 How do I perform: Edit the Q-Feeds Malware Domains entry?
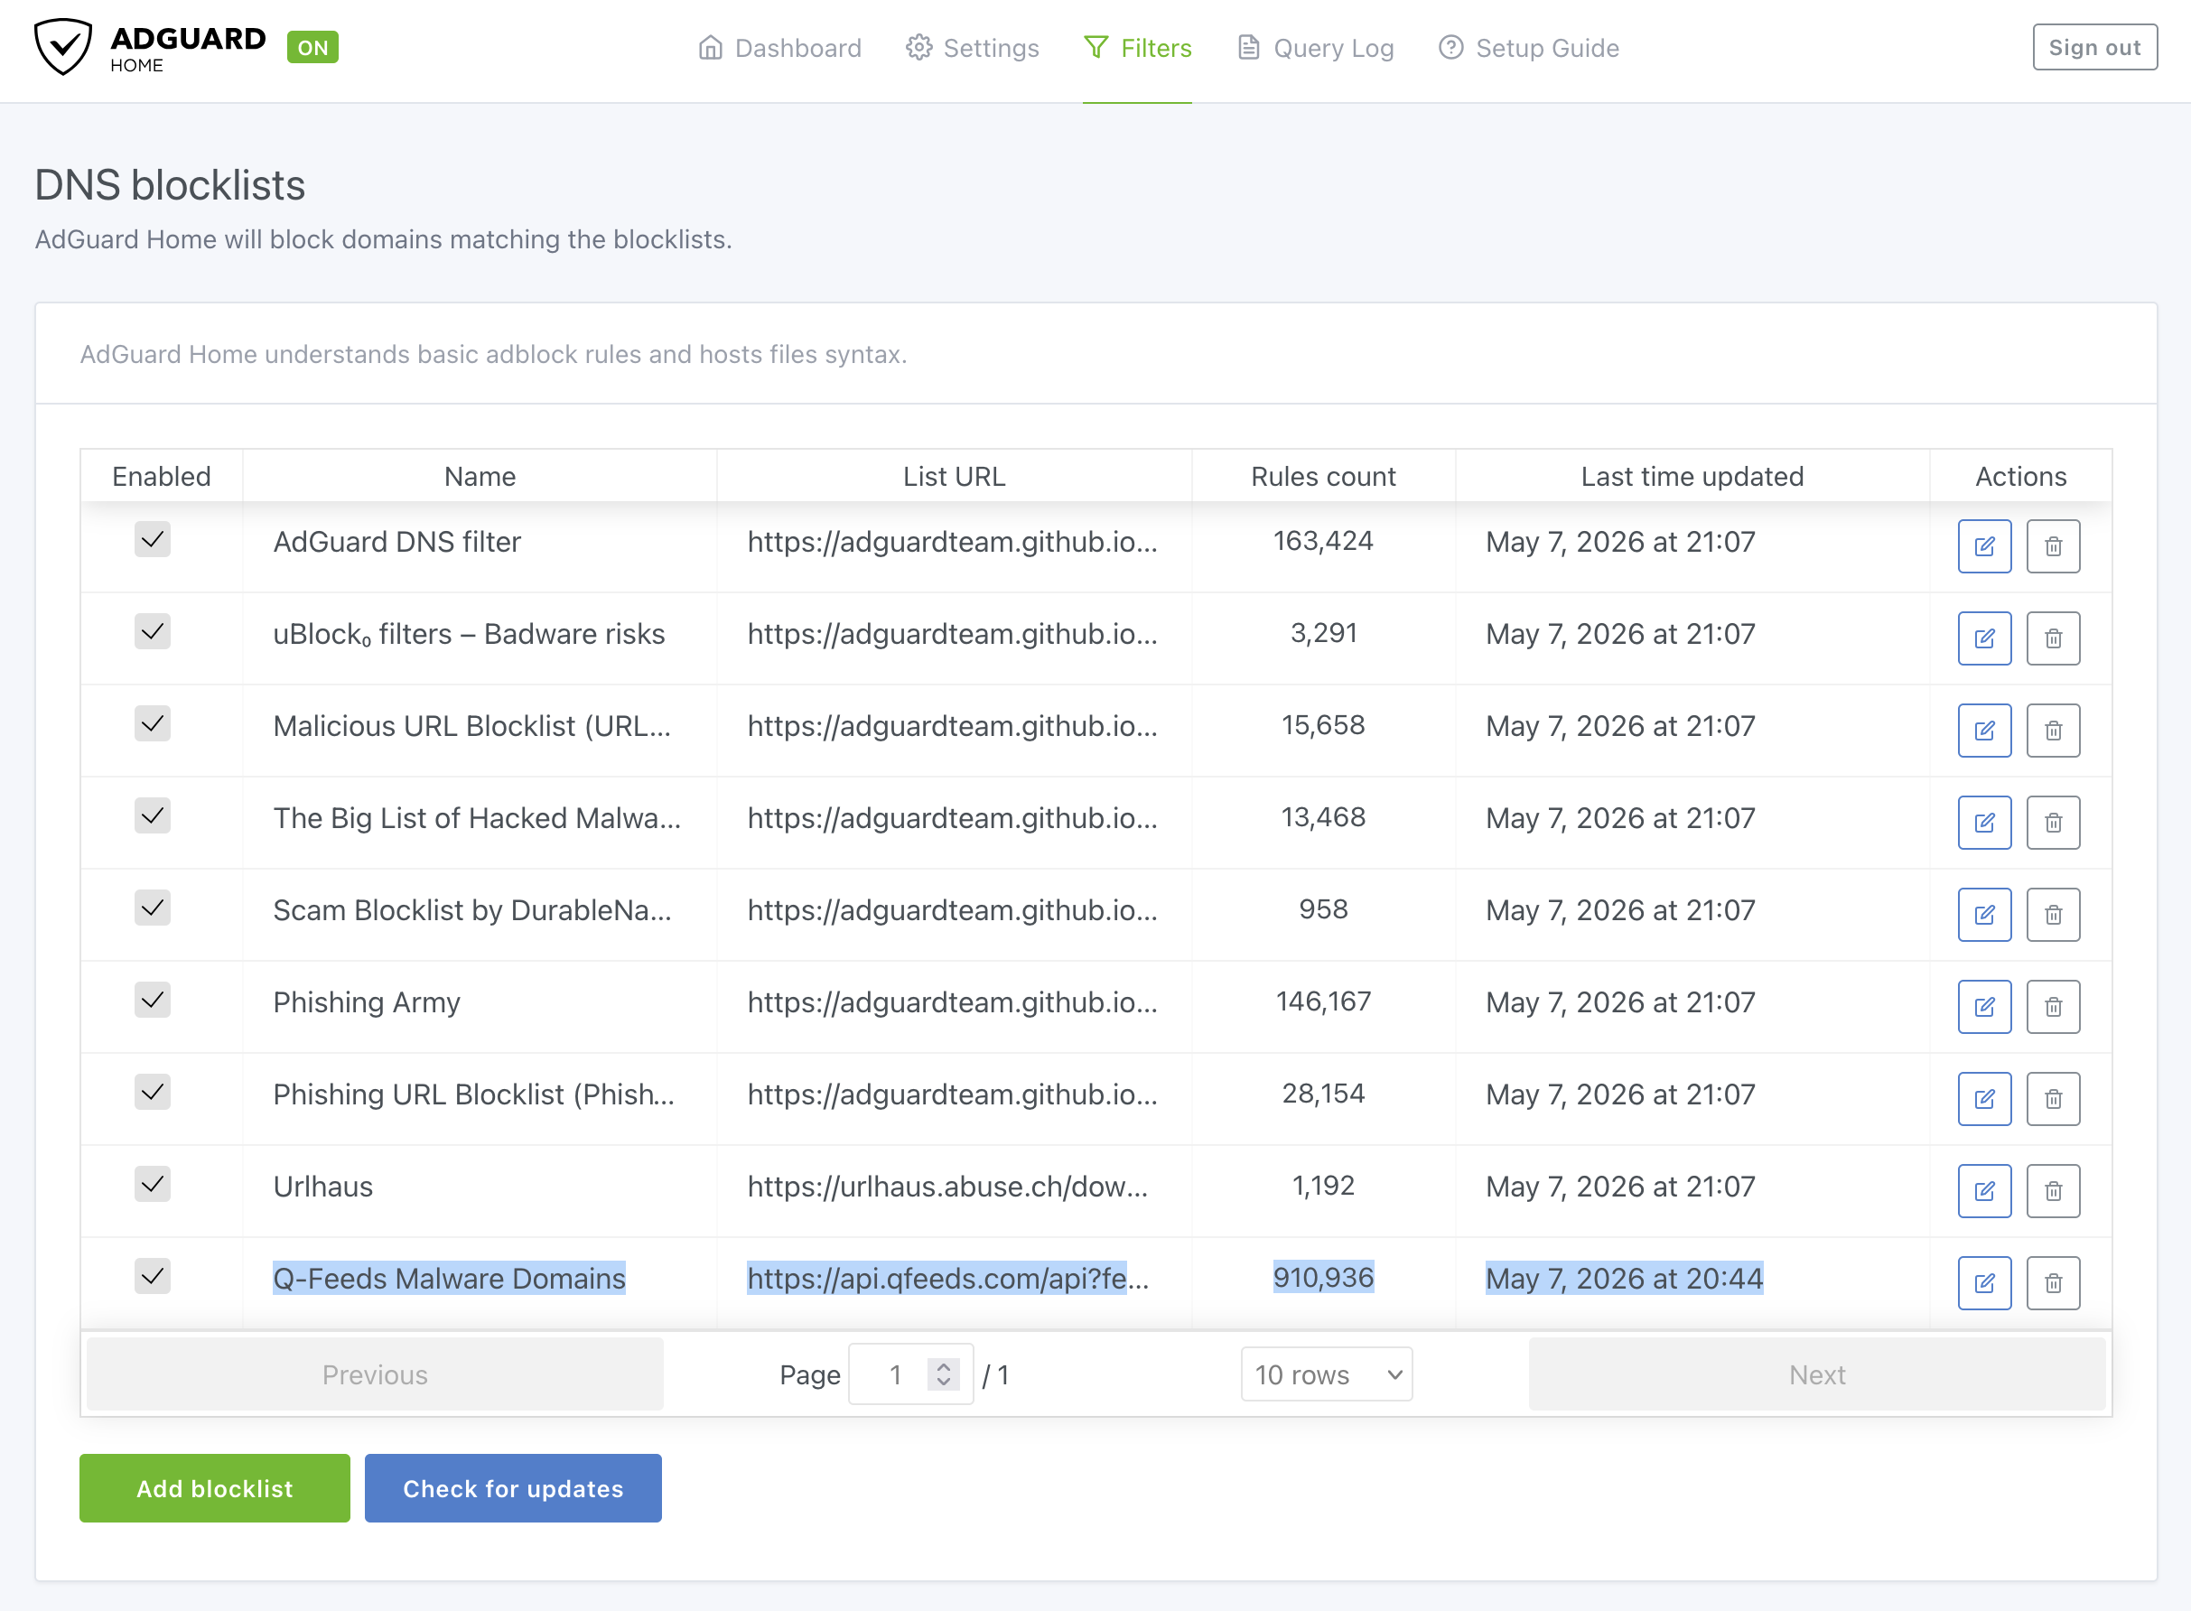[x=1984, y=1282]
